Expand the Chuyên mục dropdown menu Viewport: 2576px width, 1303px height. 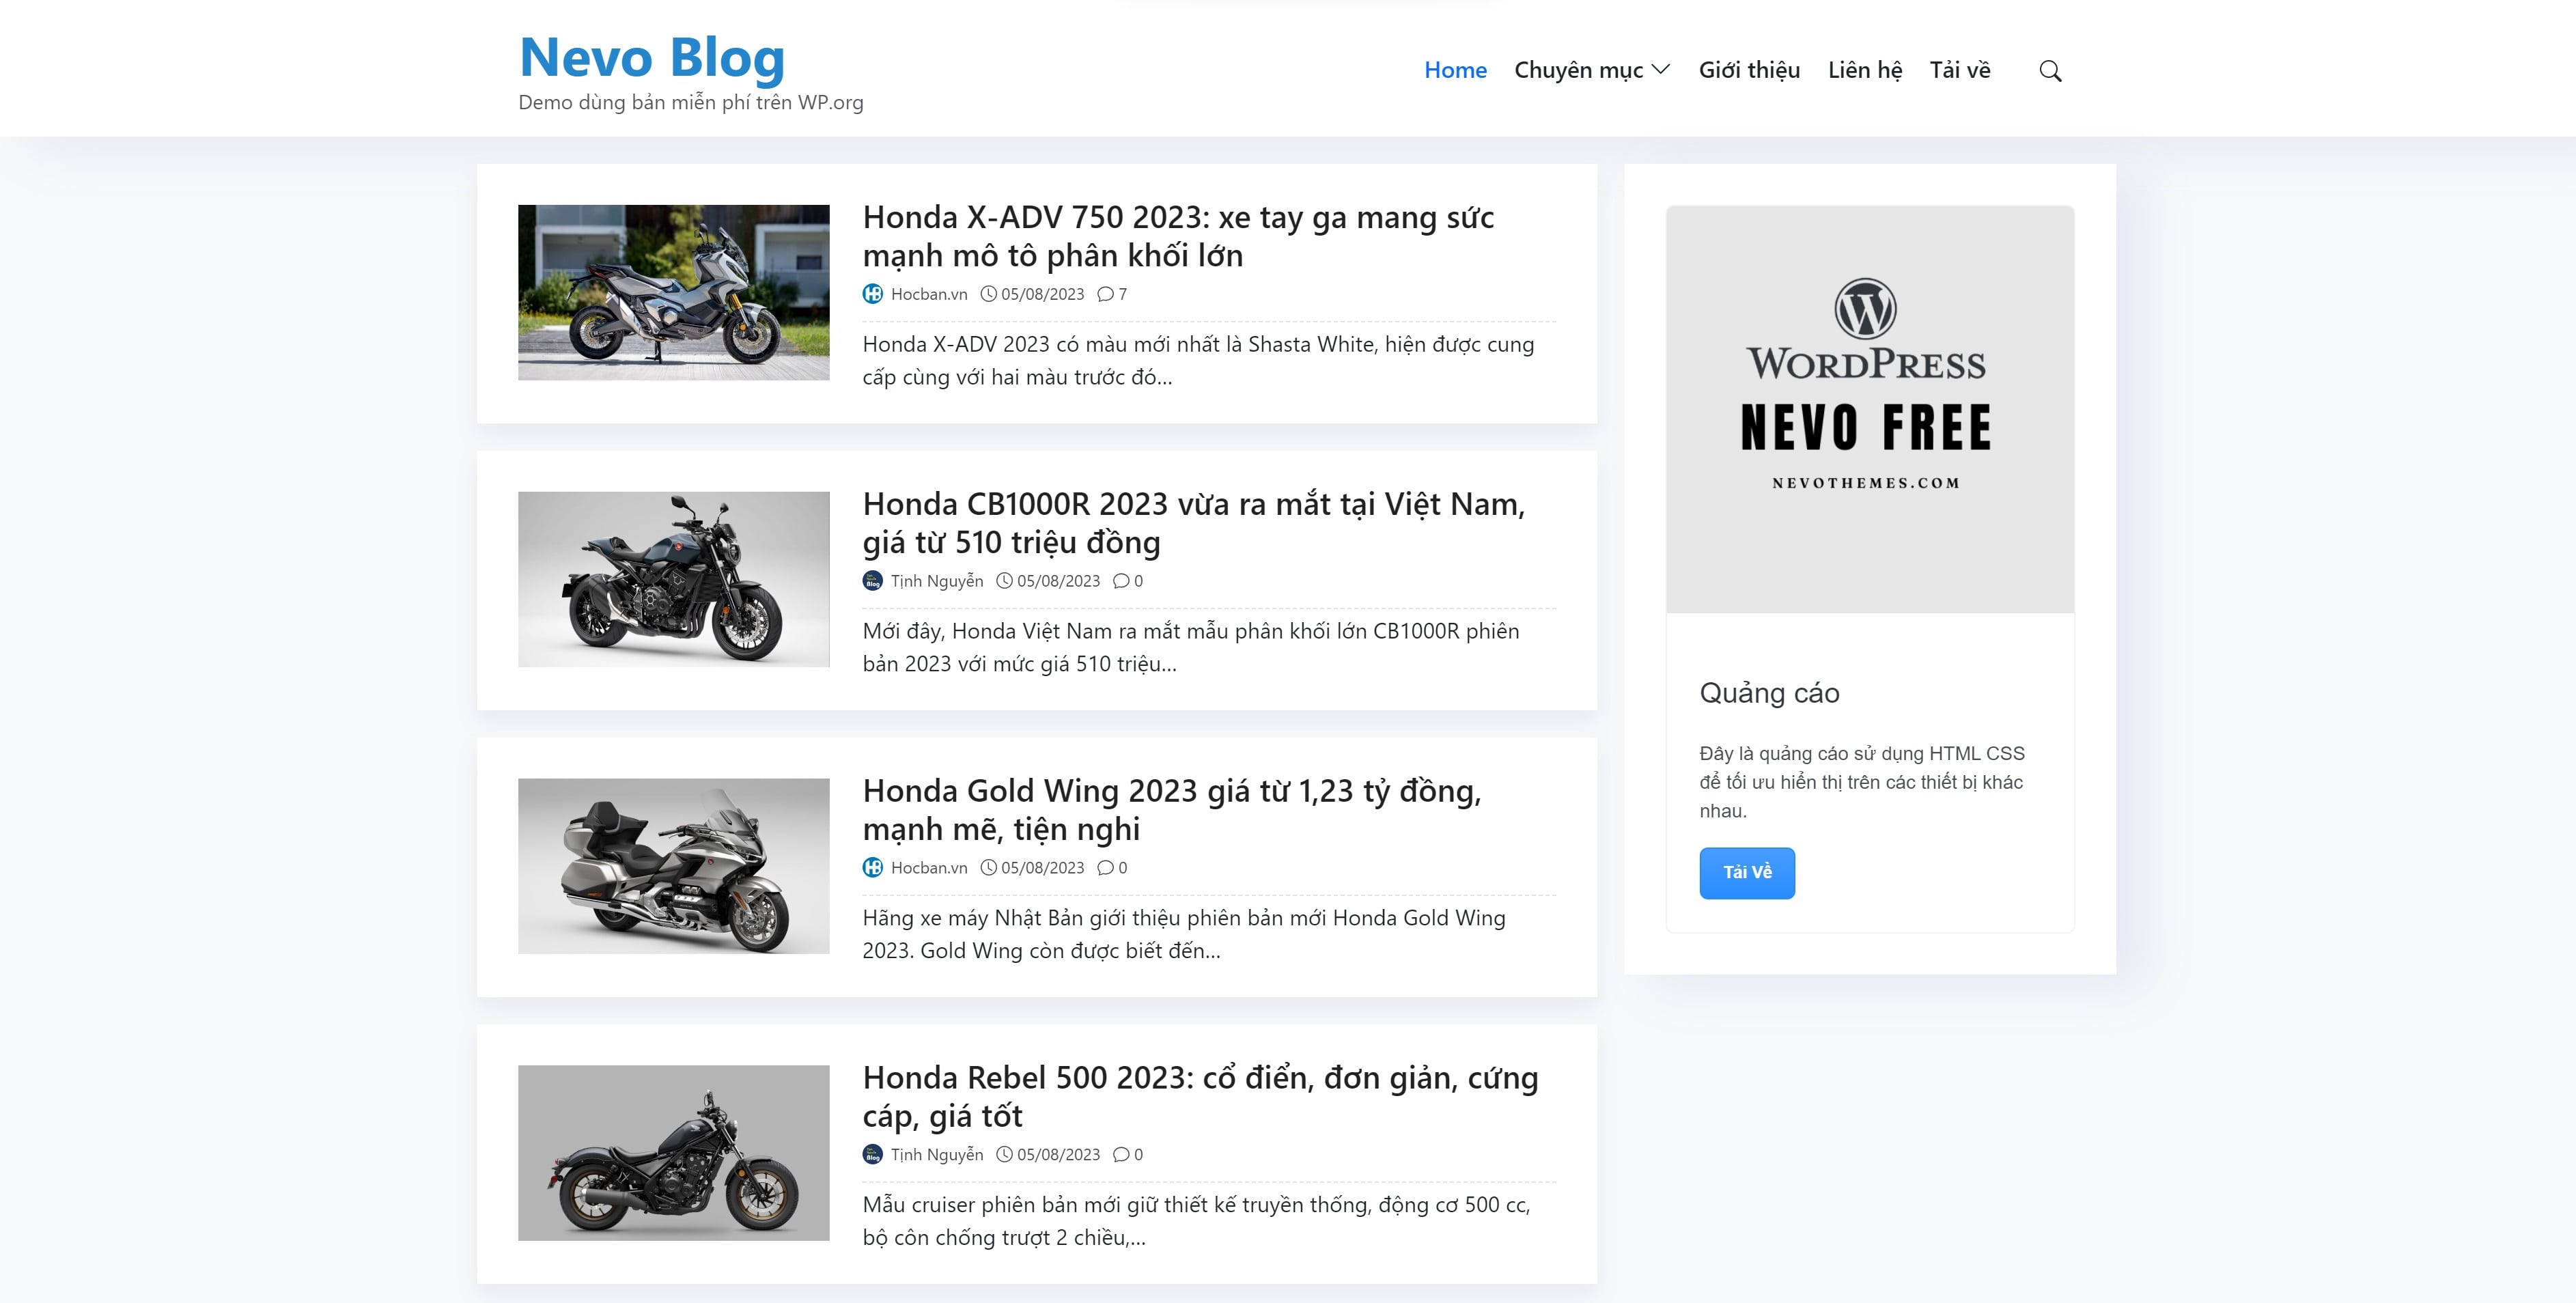click(1590, 70)
